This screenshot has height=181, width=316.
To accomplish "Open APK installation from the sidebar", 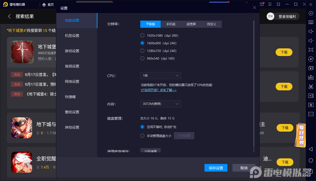I will pos(311,77).
